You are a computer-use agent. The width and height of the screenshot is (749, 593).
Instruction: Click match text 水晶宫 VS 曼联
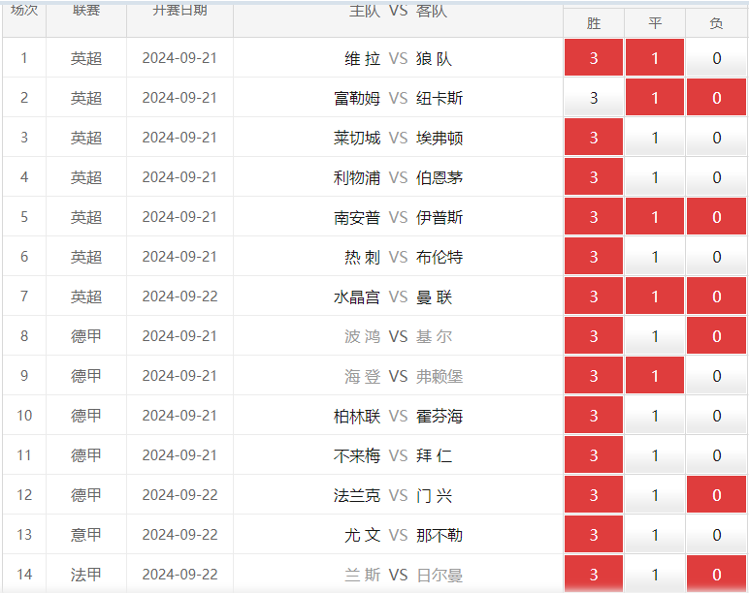[x=393, y=297]
